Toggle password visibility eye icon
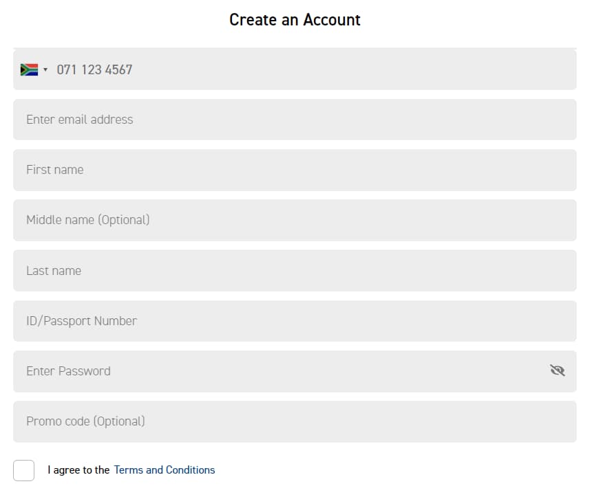The width and height of the screenshot is (592, 486). pyautogui.click(x=558, y=371)
